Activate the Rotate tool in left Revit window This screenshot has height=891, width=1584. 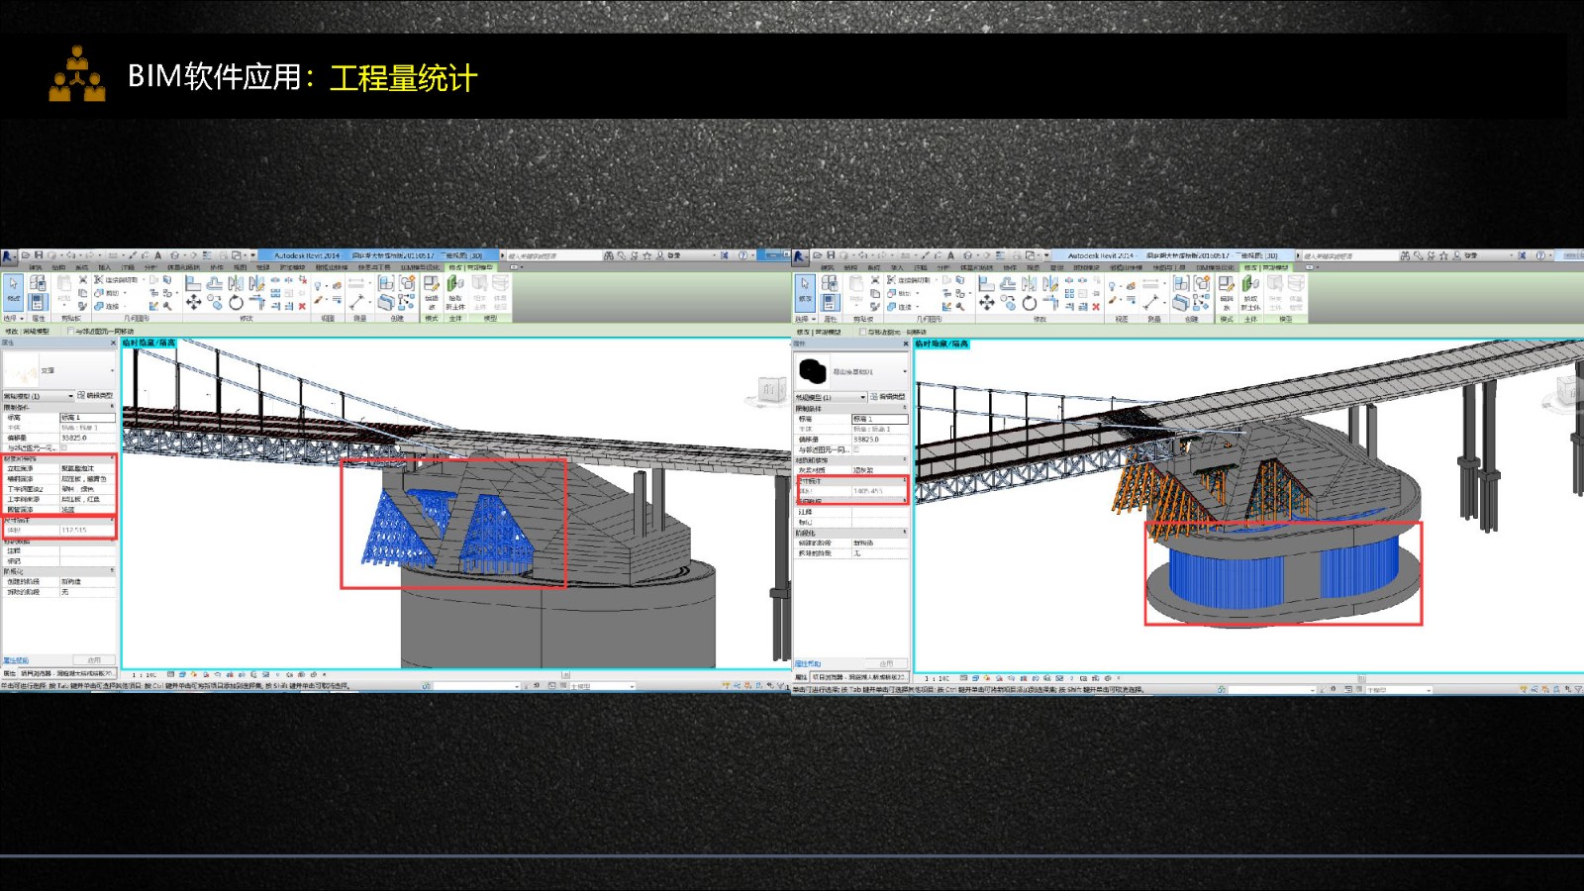click(236, 303)
